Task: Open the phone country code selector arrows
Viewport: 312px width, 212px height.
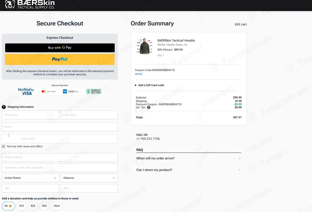Action: [8, 135]
